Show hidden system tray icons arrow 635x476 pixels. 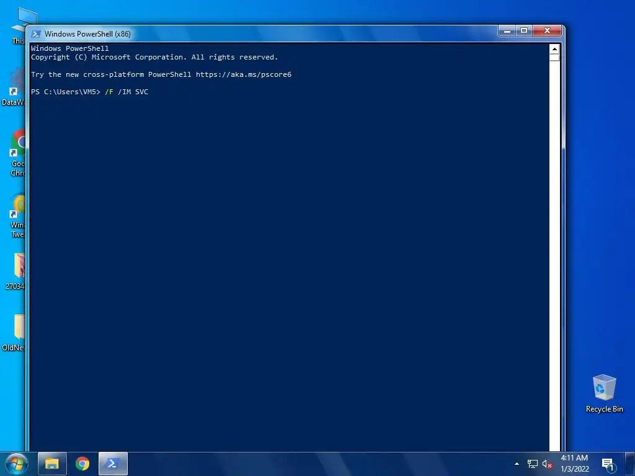click(x=517, y=464)
